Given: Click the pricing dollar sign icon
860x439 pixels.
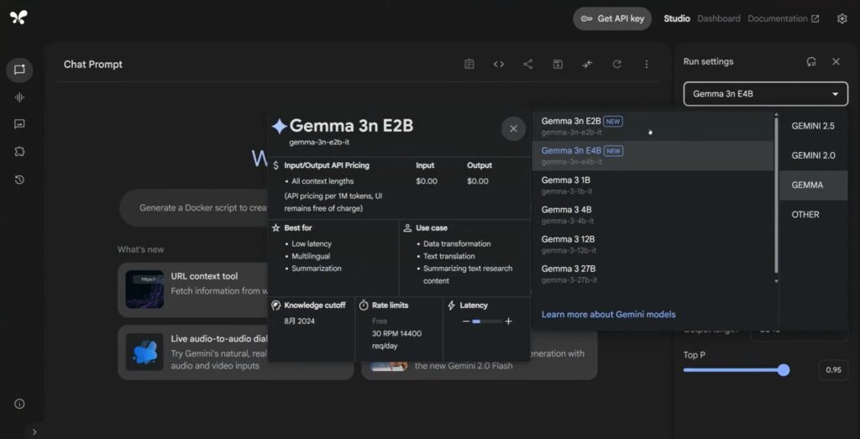Looking at the screenshot, I should 275,165.
